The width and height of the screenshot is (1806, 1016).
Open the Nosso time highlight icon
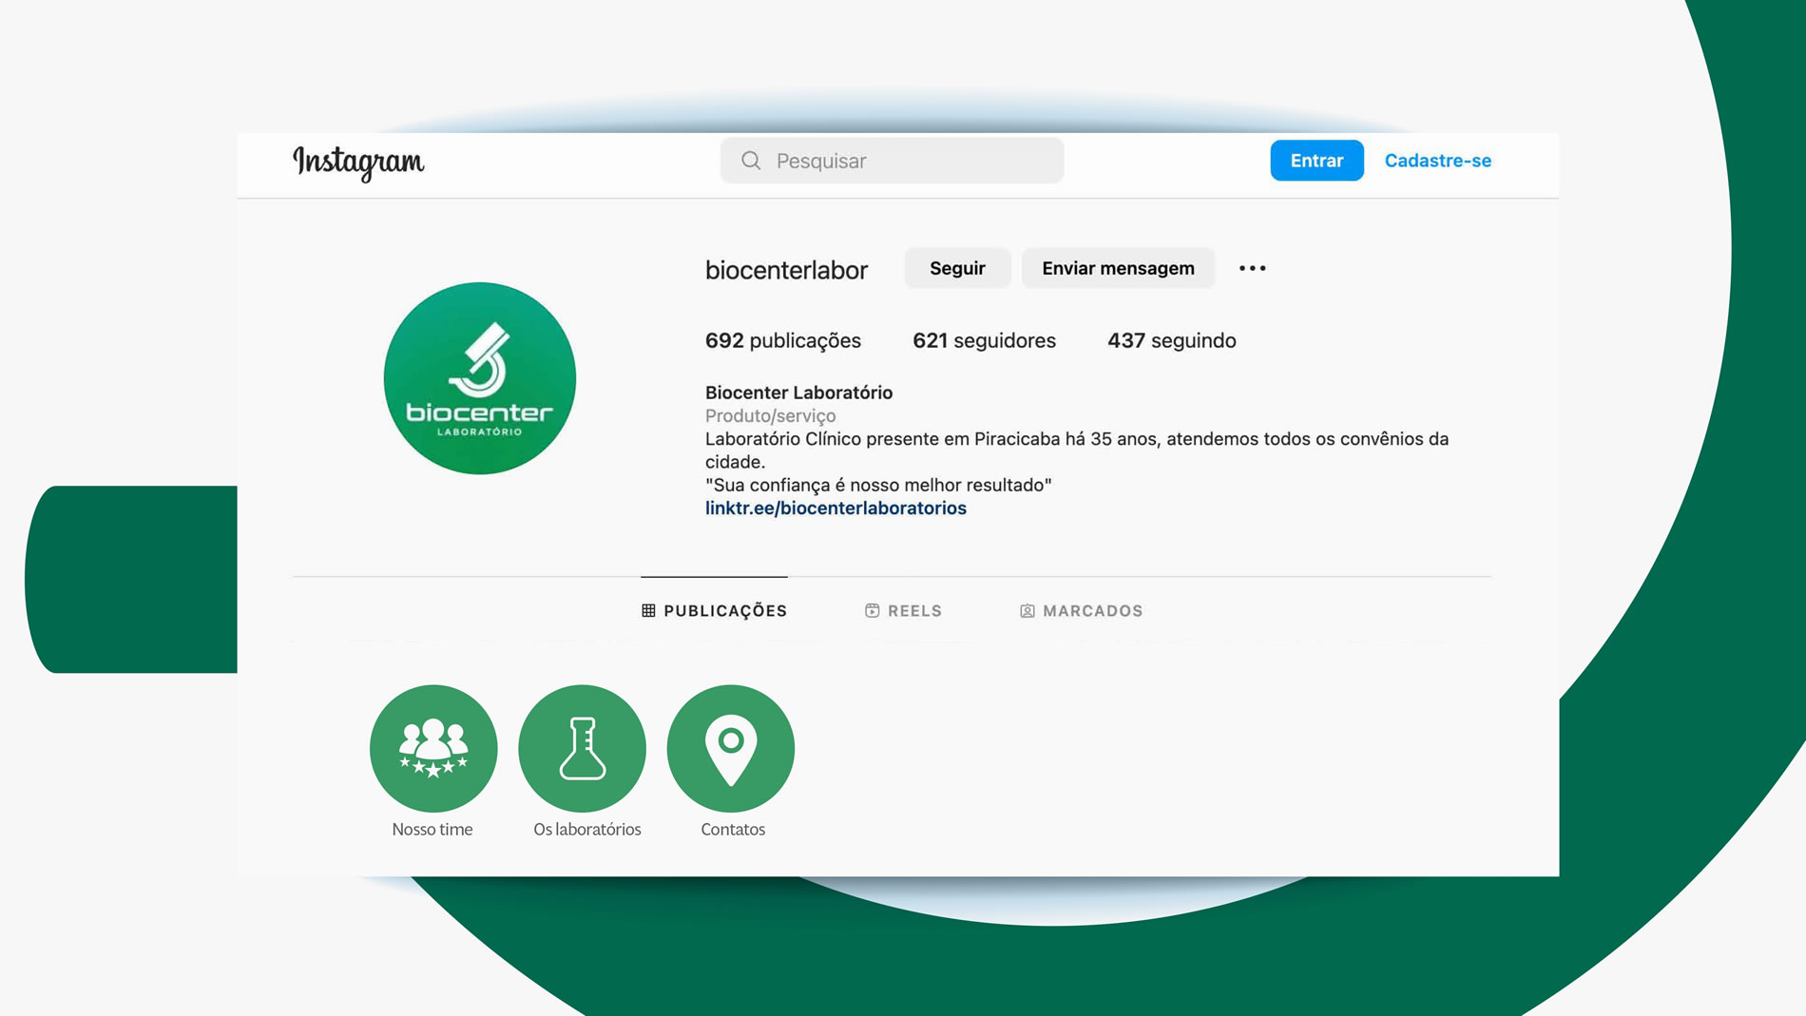pos(433,748)
